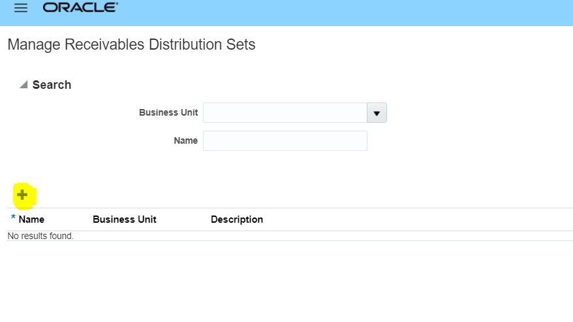Screen dimensions: 573x322
Task: Click the empty table row under Description
Action: pyautogui.click(x=390, y=236)
